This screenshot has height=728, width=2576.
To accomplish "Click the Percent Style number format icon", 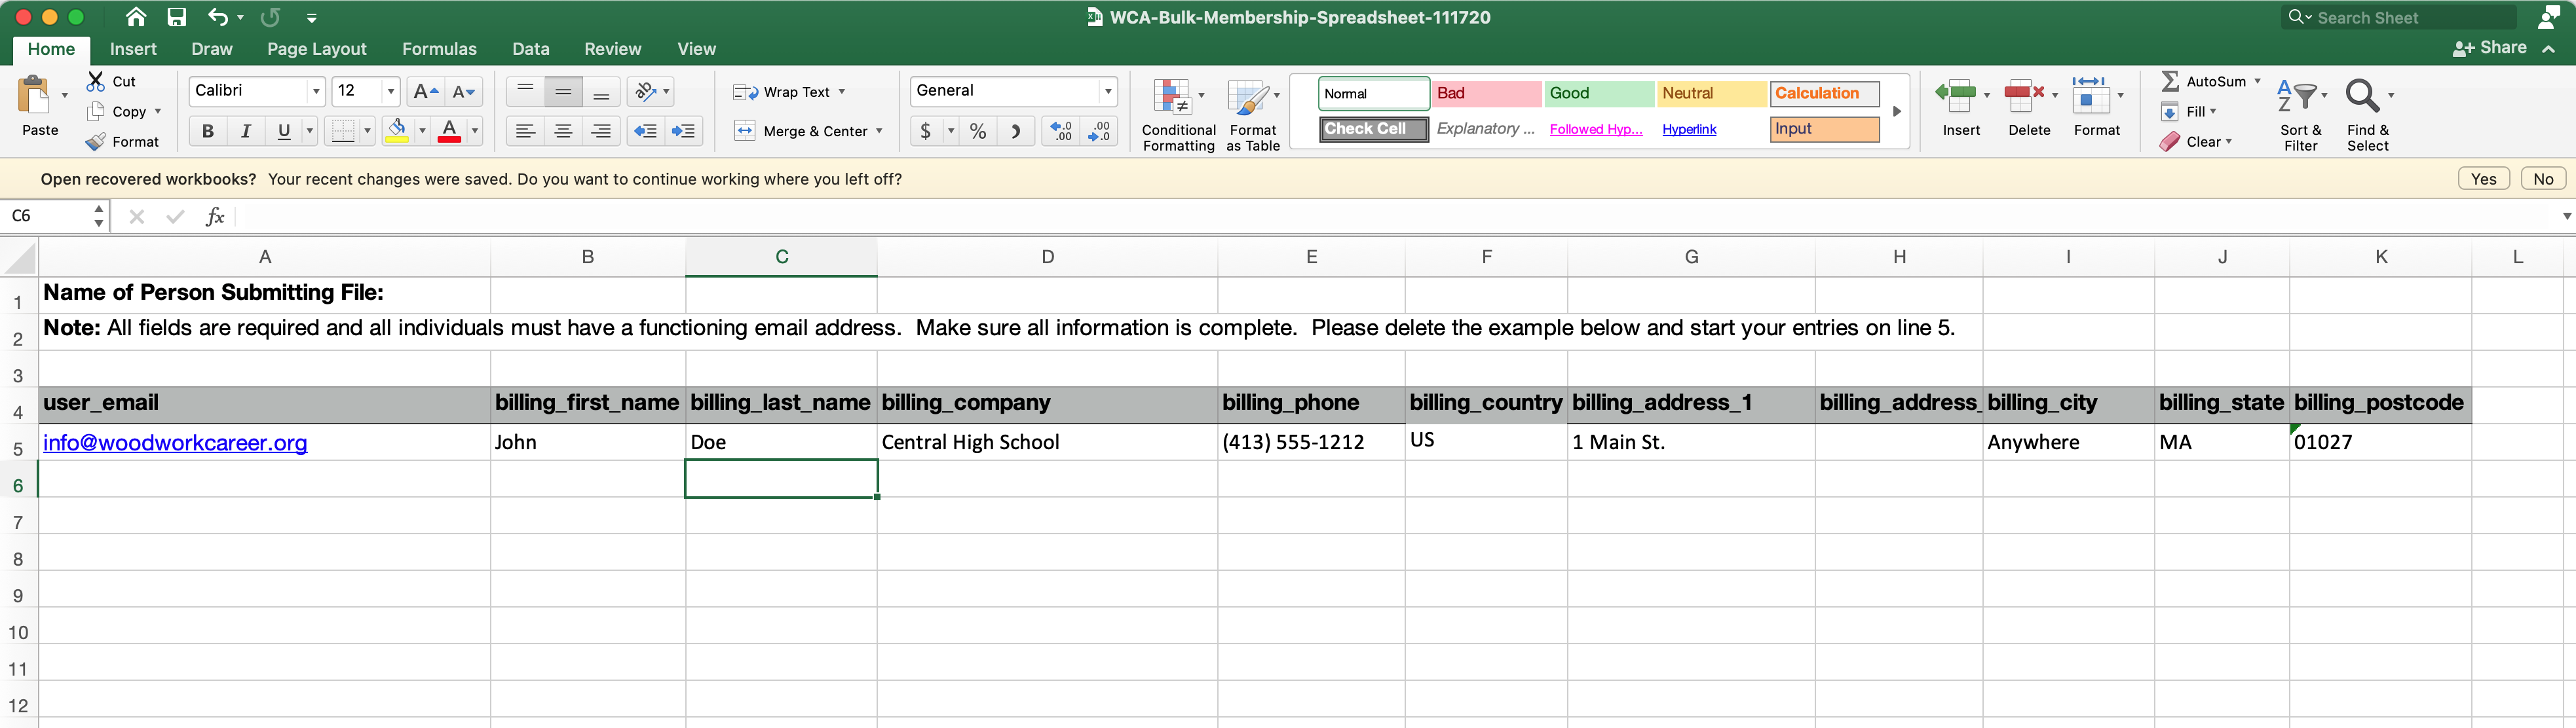I will (x=977, y=131).
